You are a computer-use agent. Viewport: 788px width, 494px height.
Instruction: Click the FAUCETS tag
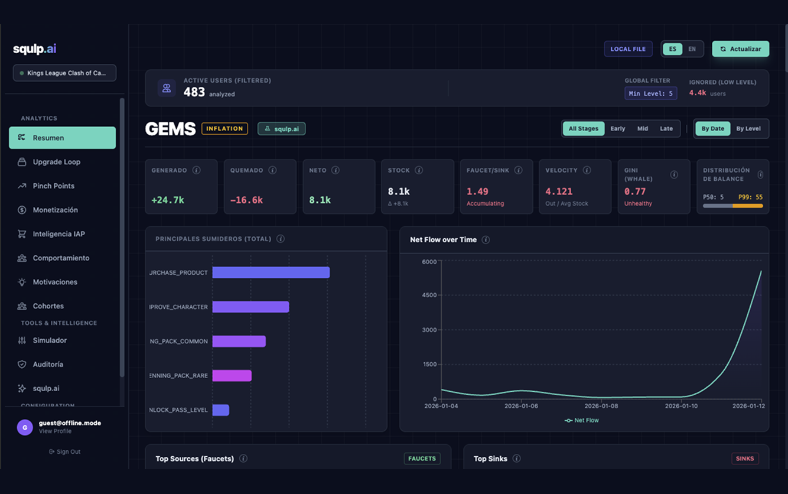422,459
